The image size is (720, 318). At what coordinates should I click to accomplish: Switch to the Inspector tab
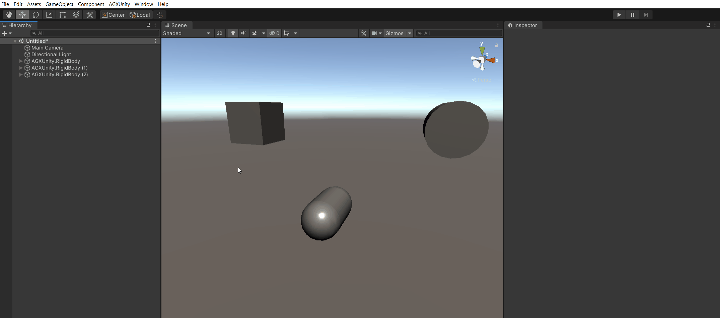coord(523,25)
